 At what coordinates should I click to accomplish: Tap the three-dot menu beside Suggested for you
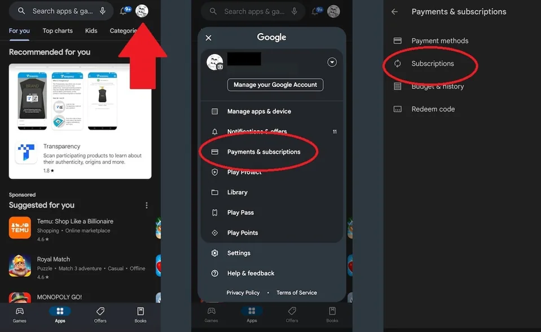coord(147,205)
